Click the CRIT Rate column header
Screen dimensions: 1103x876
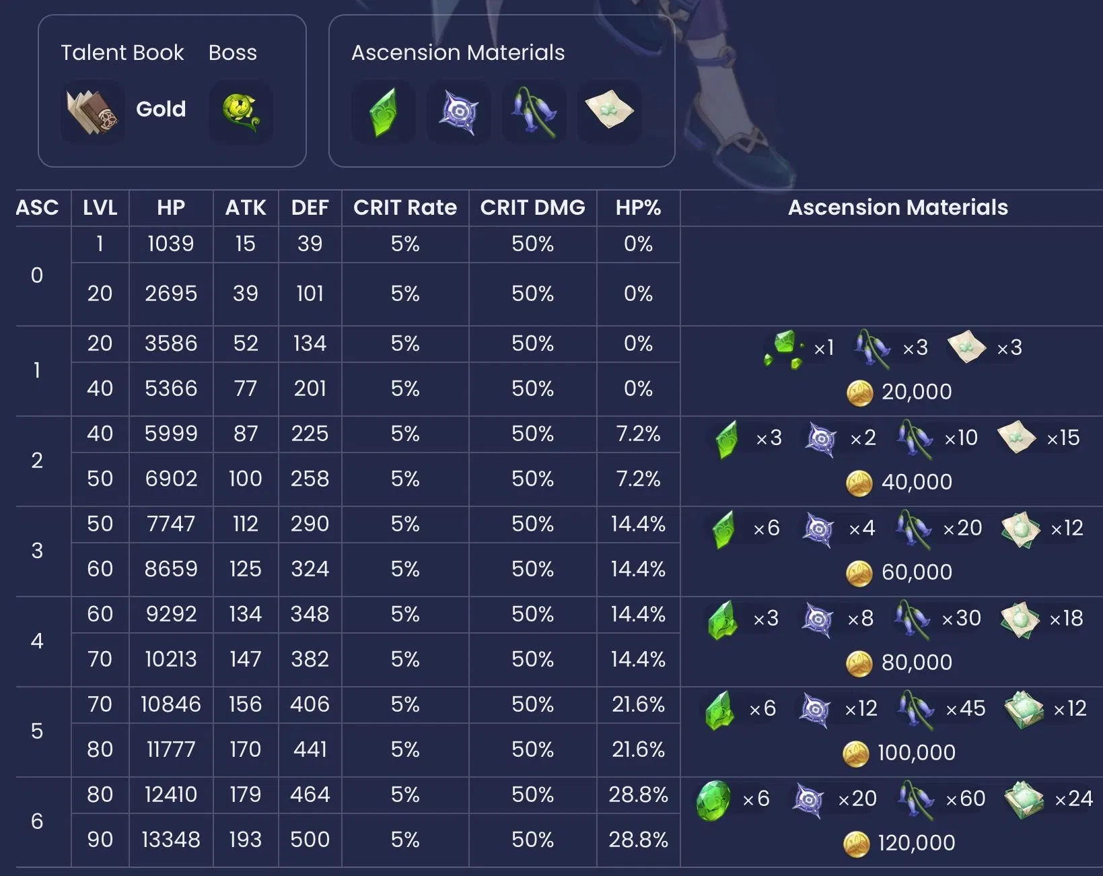(405, 208)
